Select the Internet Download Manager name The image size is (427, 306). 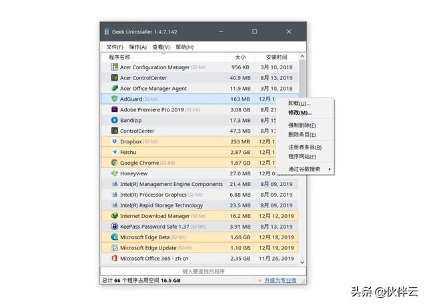(x=155, y=216)
